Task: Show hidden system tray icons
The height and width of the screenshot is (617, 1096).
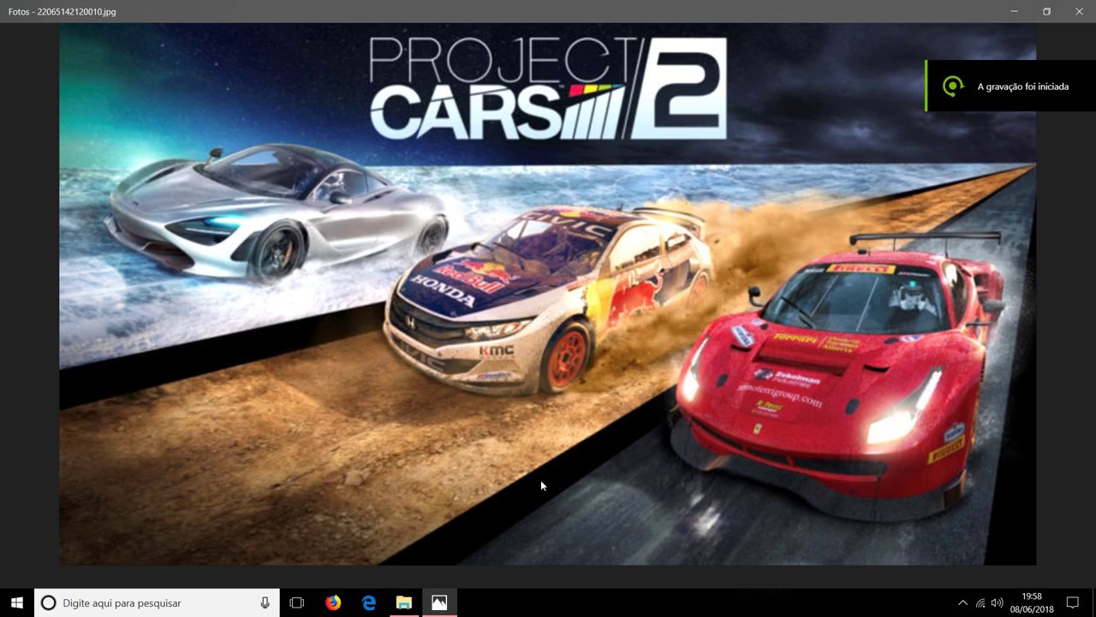Action: coord(962,603)
